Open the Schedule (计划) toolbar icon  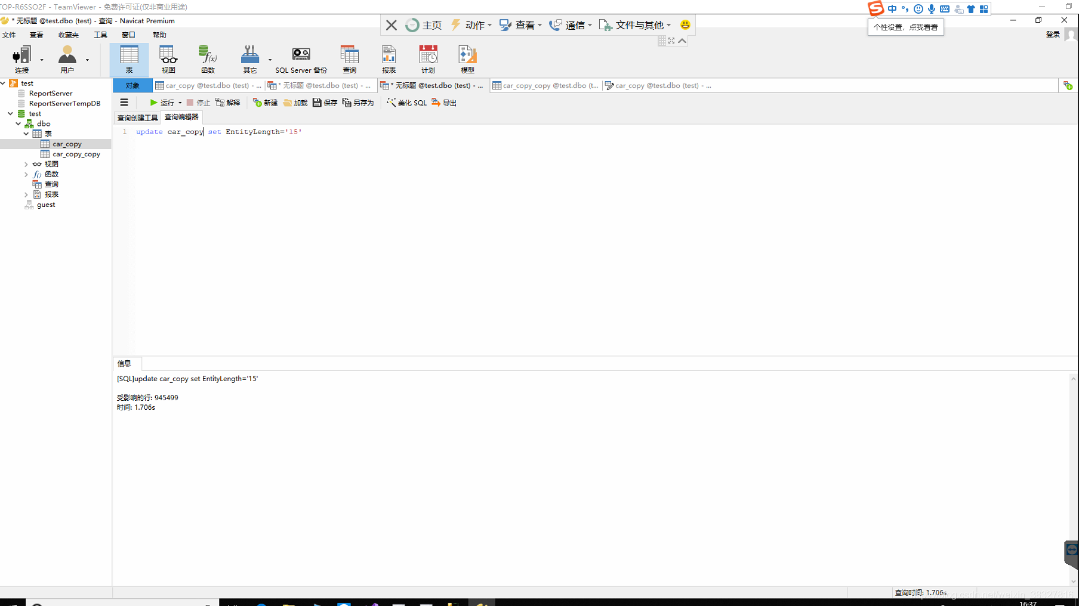428,59
